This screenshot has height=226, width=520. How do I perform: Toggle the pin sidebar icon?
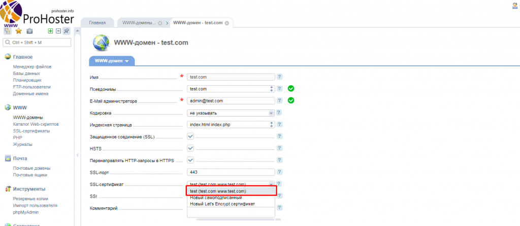coord(66,31)
